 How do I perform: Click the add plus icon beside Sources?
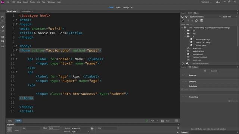click(183, 75)
